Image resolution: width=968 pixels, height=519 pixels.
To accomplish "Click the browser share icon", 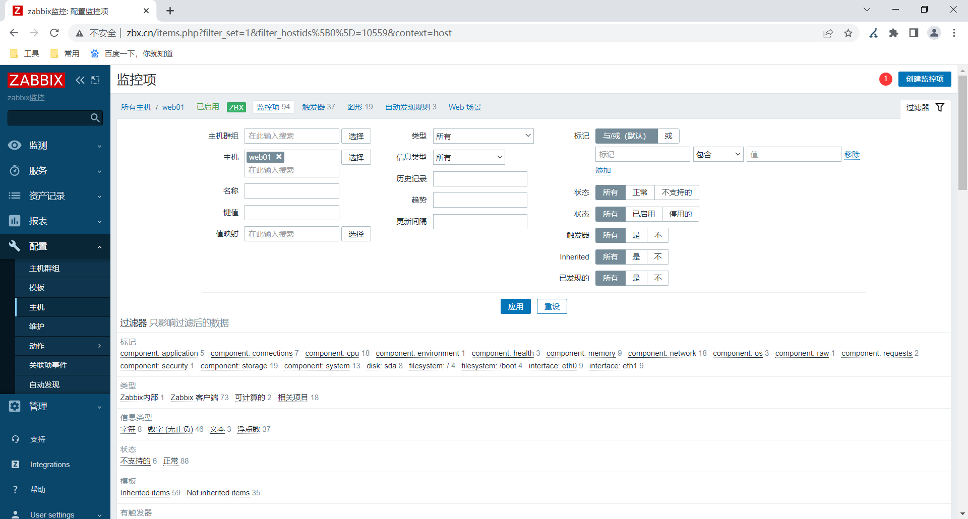I will (x=828, y=33).
